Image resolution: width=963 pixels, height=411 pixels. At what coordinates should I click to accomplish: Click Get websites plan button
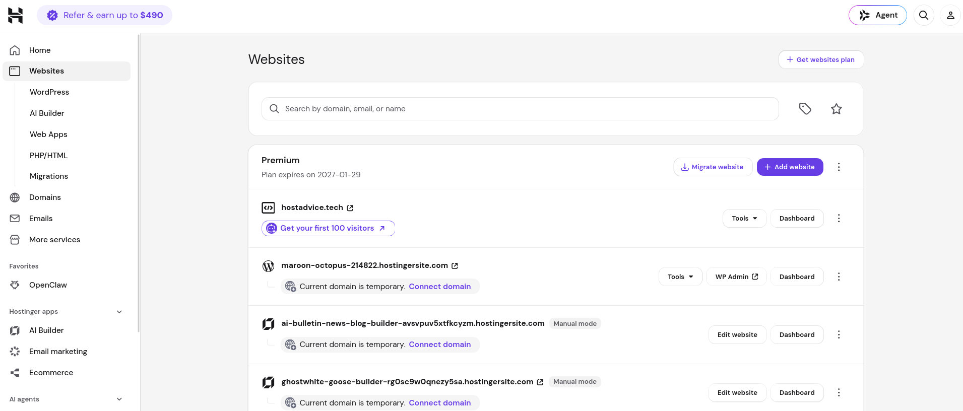tap(821, 59)
